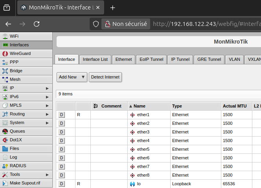Click the browser reload icon
The image size is (261, 188).
37,24
